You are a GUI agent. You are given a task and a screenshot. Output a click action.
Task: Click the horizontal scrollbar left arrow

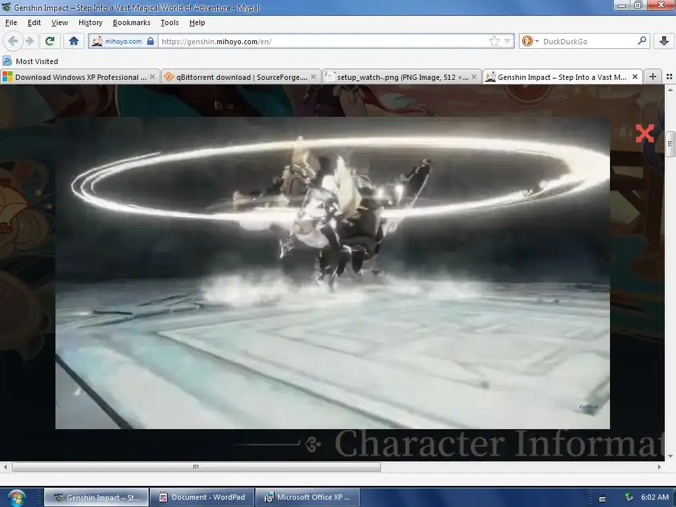click(5, 467)
